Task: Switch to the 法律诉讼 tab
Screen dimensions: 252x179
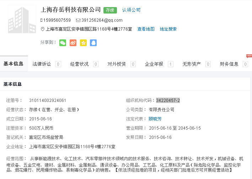Action: click(42, 64)
